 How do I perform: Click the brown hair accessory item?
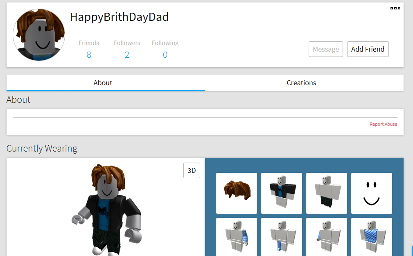pos(237,193)
